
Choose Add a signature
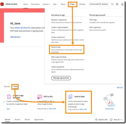(x=95, y=27)
